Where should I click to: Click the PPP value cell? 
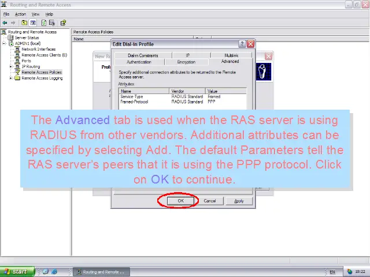coord(212,102)
